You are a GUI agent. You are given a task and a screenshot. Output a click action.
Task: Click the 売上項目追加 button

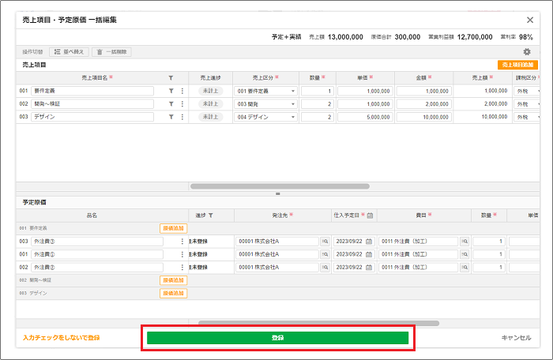517,65
